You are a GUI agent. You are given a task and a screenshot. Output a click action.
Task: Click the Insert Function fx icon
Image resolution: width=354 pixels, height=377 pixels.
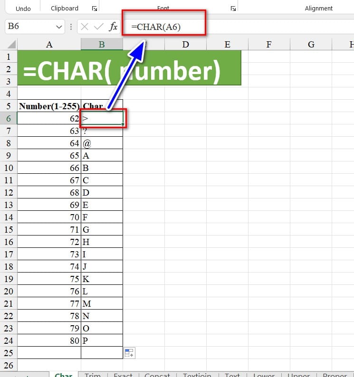(113, 27)
